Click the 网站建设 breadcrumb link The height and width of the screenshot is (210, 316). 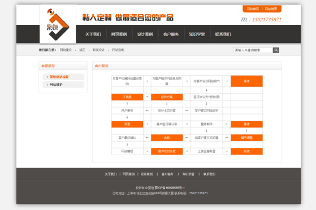[x=66, y=50]
